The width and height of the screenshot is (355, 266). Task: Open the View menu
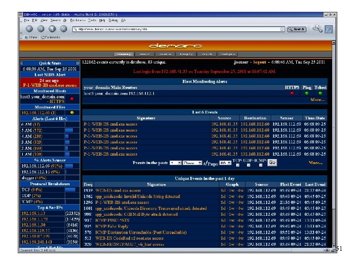(x=44, y=20)
